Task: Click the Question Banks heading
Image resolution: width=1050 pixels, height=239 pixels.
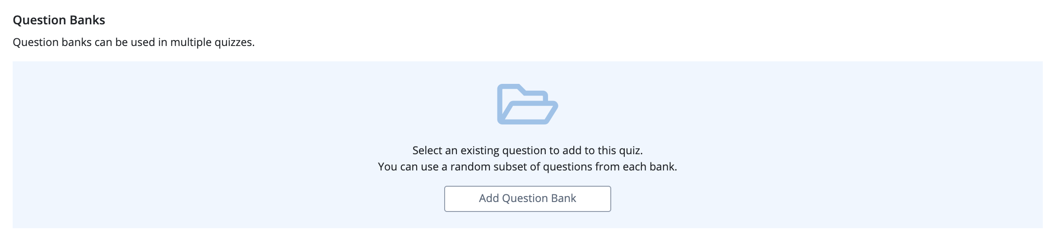Action: [x=59, y=20]
